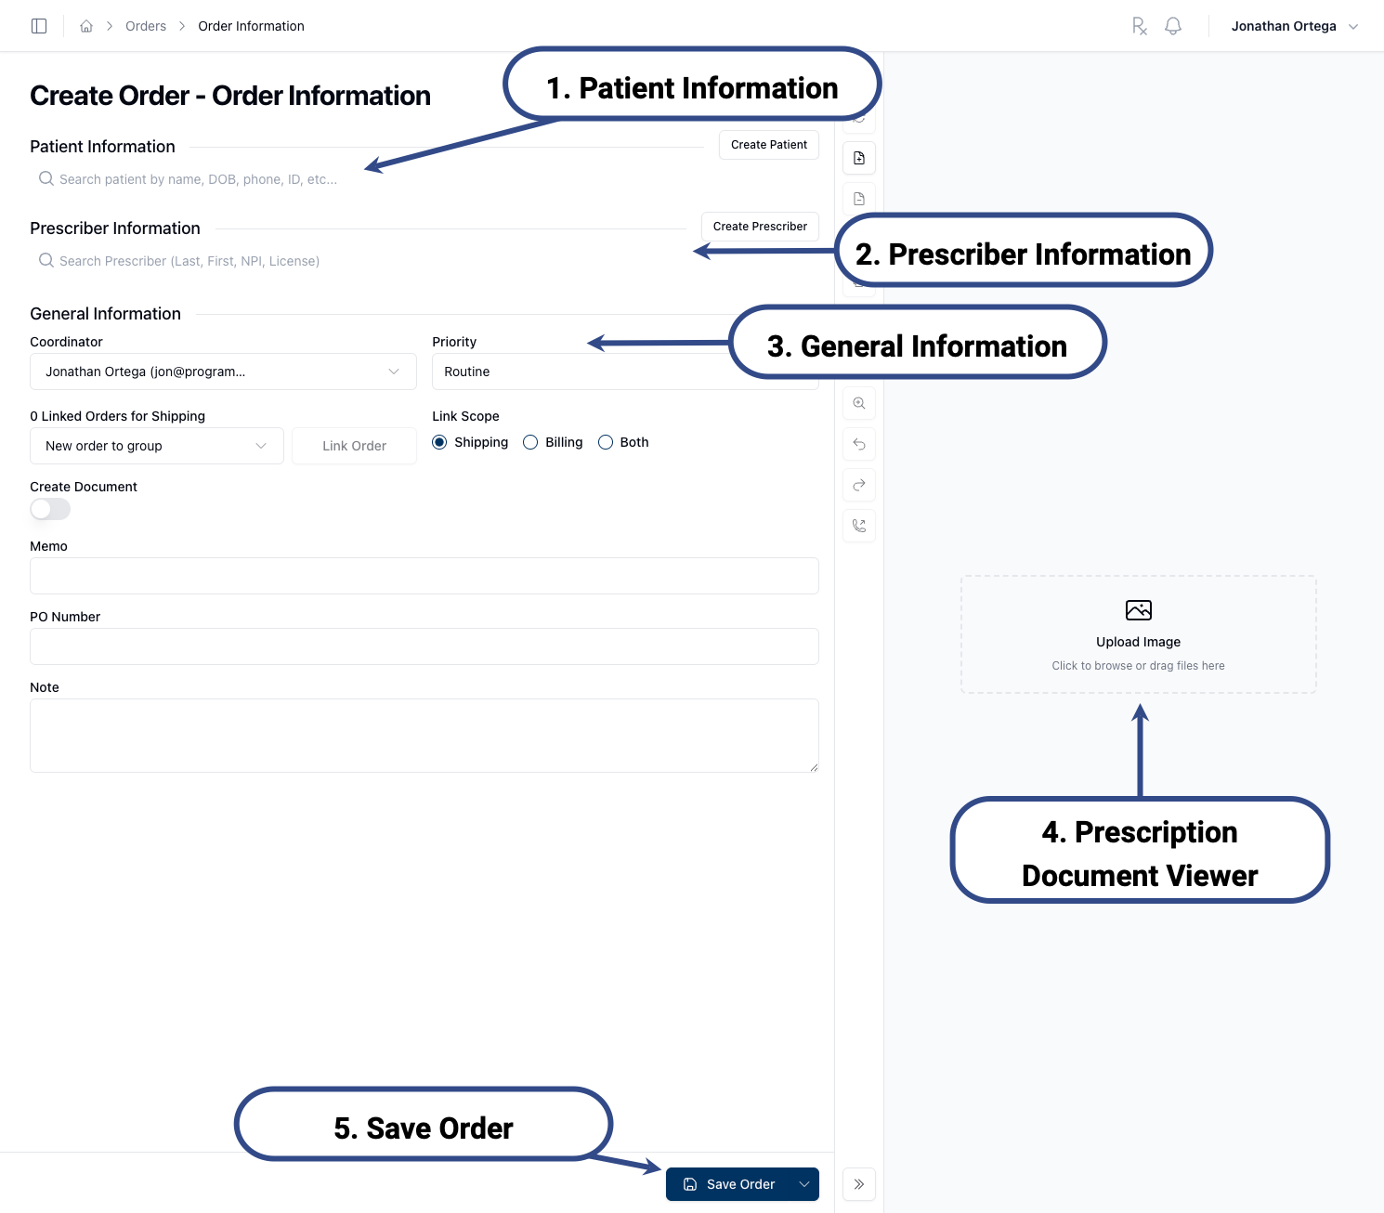Select the phone call icon on the right toolbar
This screenshot has width=1384, height=1213.
coord(858,525)
